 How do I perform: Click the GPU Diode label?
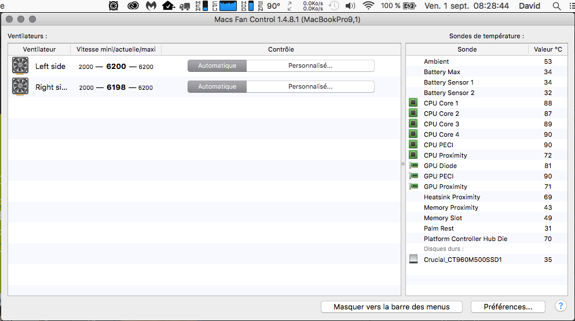click(440, 166)
